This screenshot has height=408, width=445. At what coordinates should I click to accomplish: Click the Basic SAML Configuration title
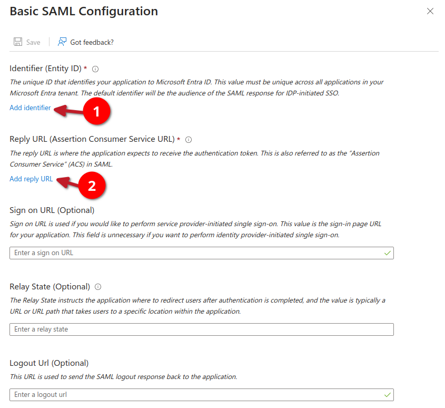coord(84,11)
